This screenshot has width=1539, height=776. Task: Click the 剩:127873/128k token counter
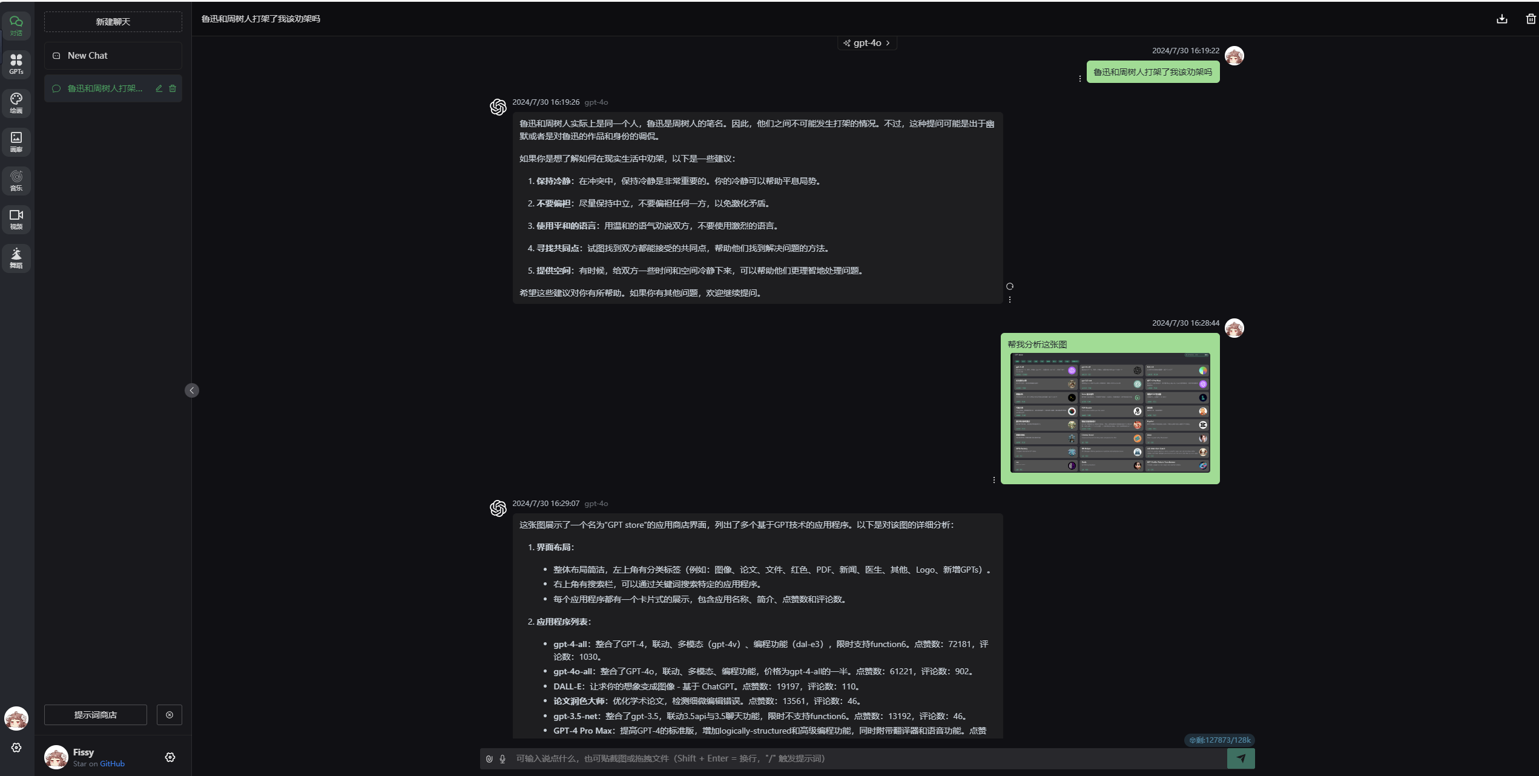click(1220, 740)
